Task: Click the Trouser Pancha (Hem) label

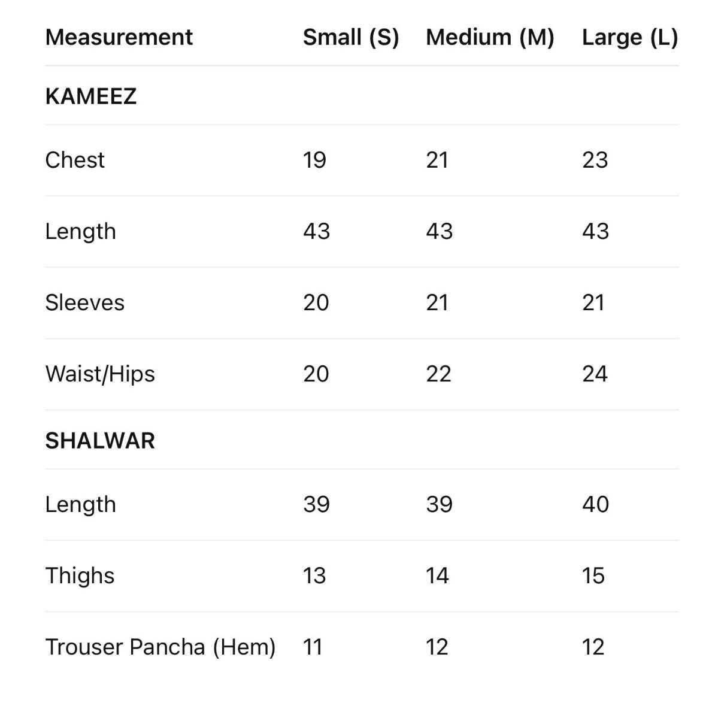Action: tap(160, 647)
